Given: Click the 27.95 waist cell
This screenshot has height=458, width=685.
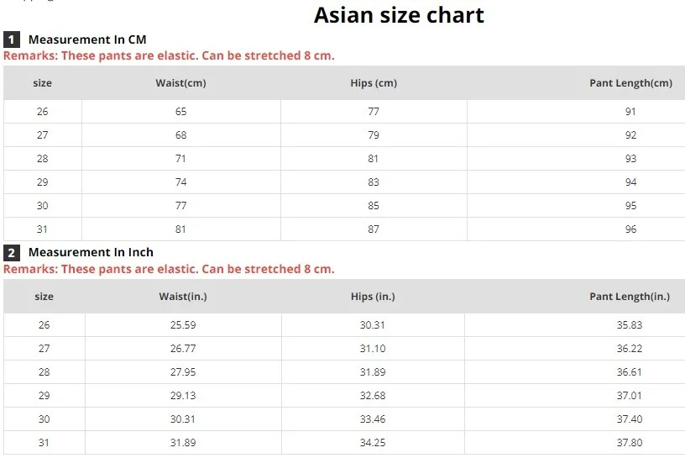Looking at the screenshot, I should click(x=183, y=372).
